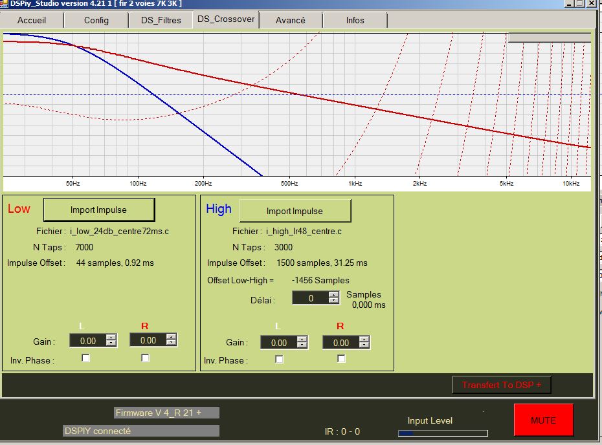Image resolution: width=602 pixels, height=445 pixels.
Task: Click the Input Level meter bar
Action: [443, 433]
